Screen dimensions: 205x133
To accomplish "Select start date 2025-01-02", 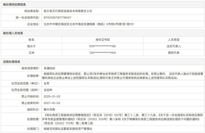I will [52, 97].
